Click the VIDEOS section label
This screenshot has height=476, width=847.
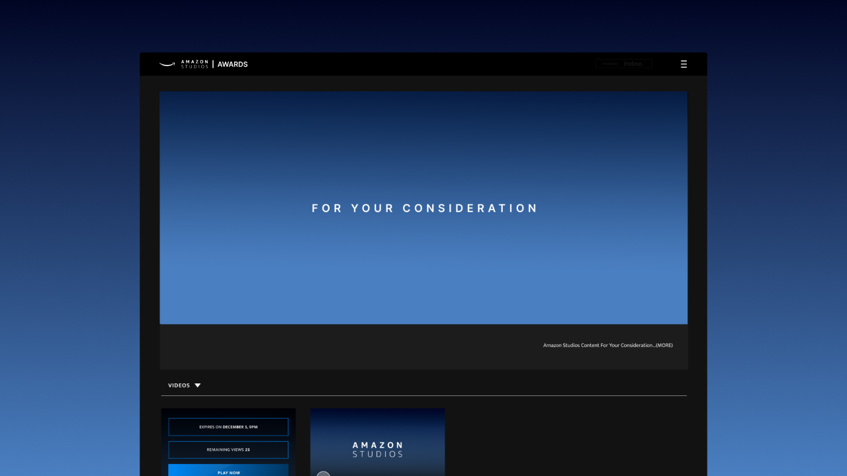(x=179, y=385)
